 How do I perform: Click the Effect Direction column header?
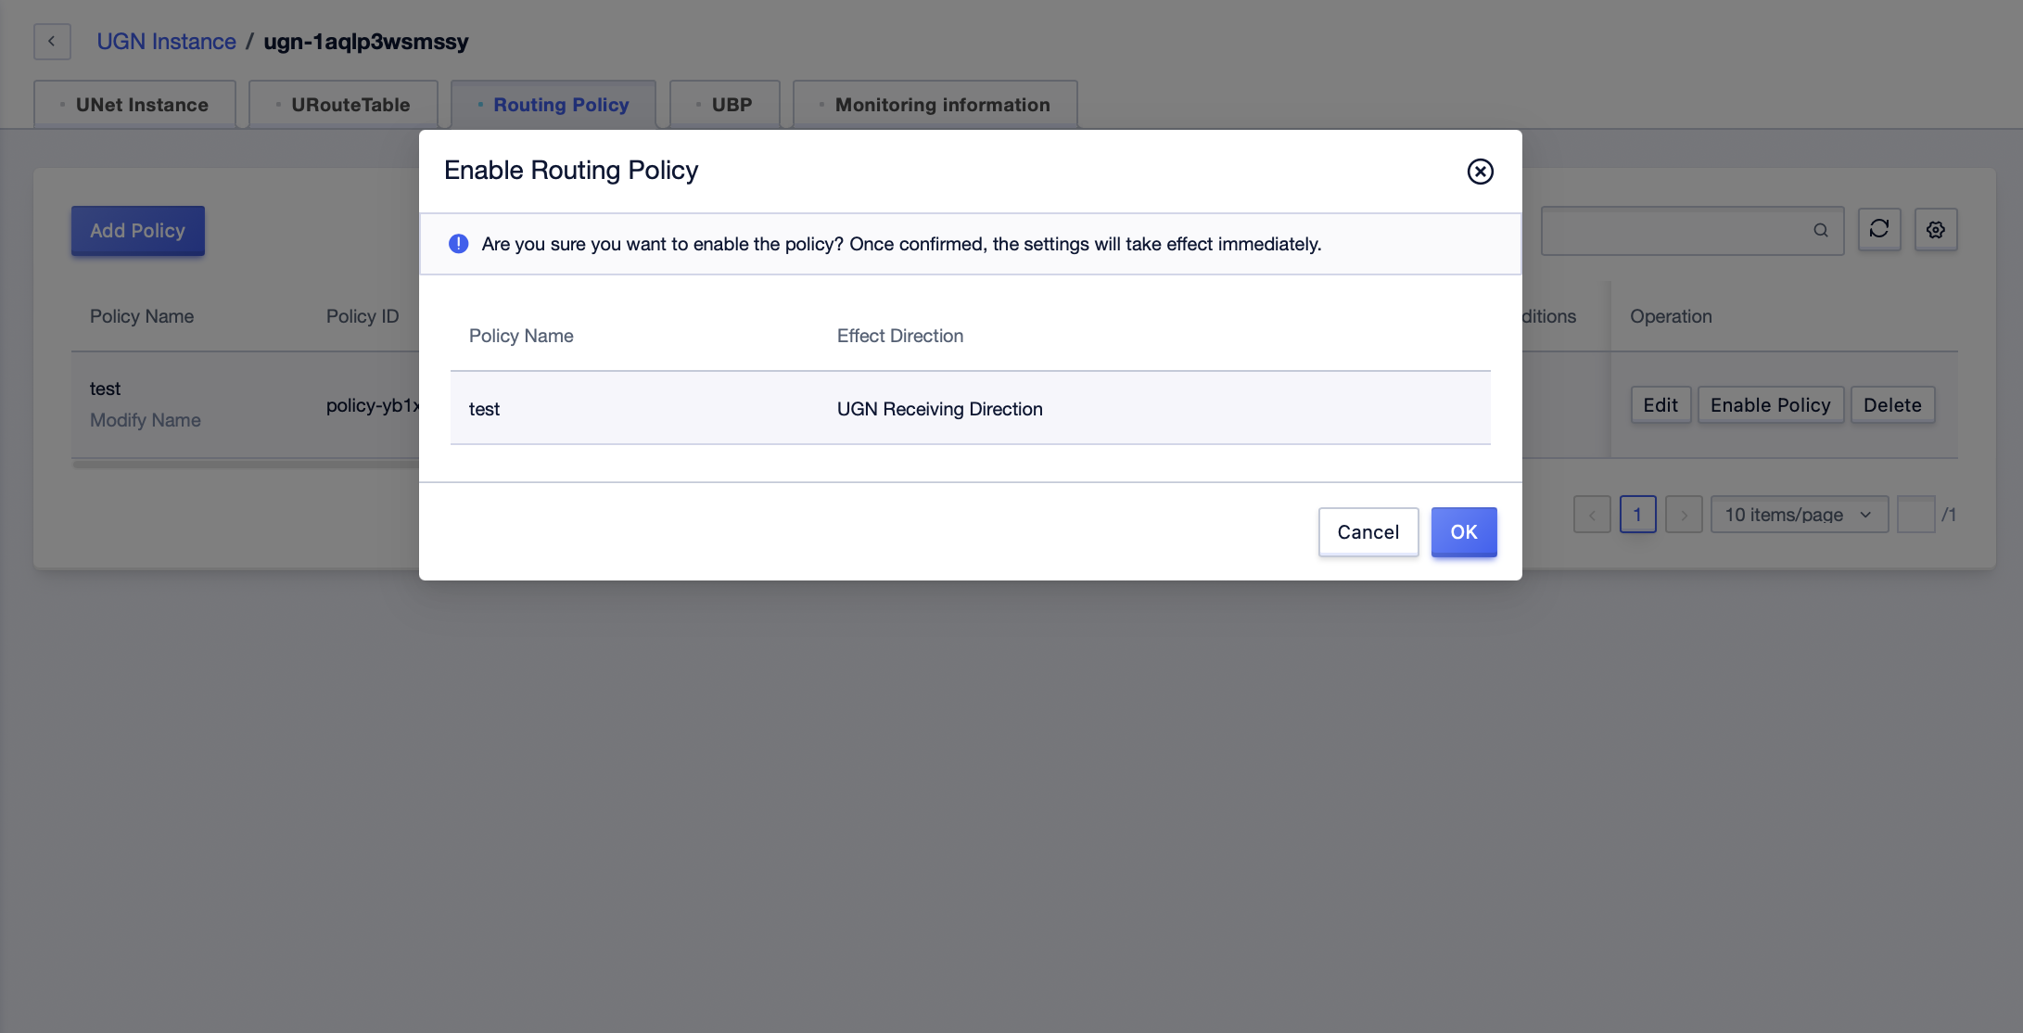[x=899, y=336]
